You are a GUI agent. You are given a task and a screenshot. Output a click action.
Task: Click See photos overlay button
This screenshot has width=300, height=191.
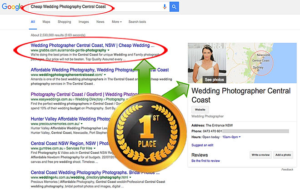(x=214, y=80)
